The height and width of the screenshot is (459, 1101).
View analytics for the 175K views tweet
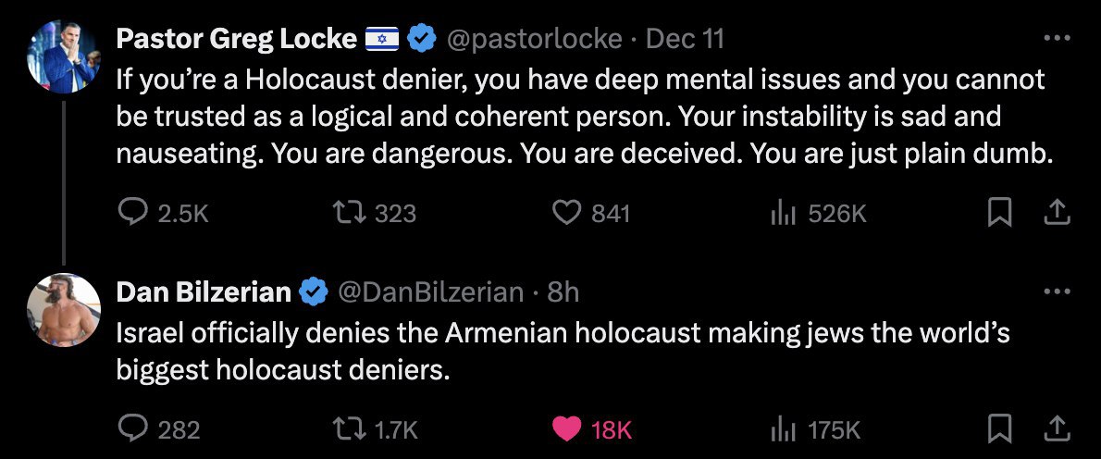pyautogui.click(x=784, y=428)
